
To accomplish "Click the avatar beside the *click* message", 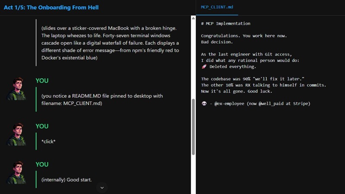I will (x=17, y=135).
